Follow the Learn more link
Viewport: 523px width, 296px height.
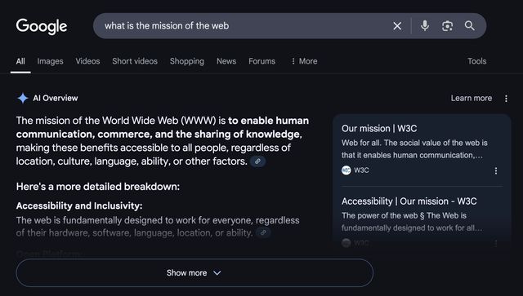point(472,98)
